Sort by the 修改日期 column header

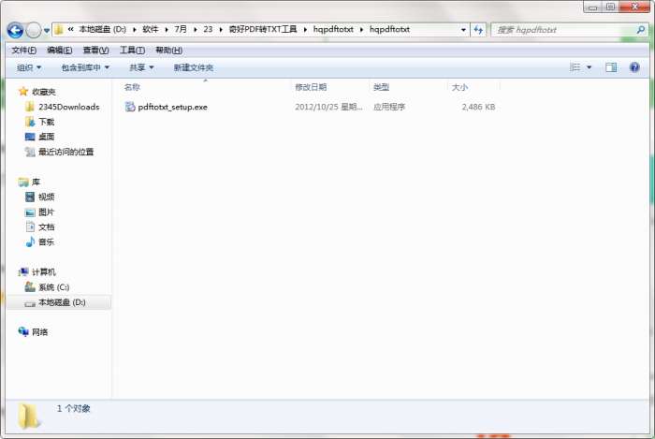pos(311,87)
